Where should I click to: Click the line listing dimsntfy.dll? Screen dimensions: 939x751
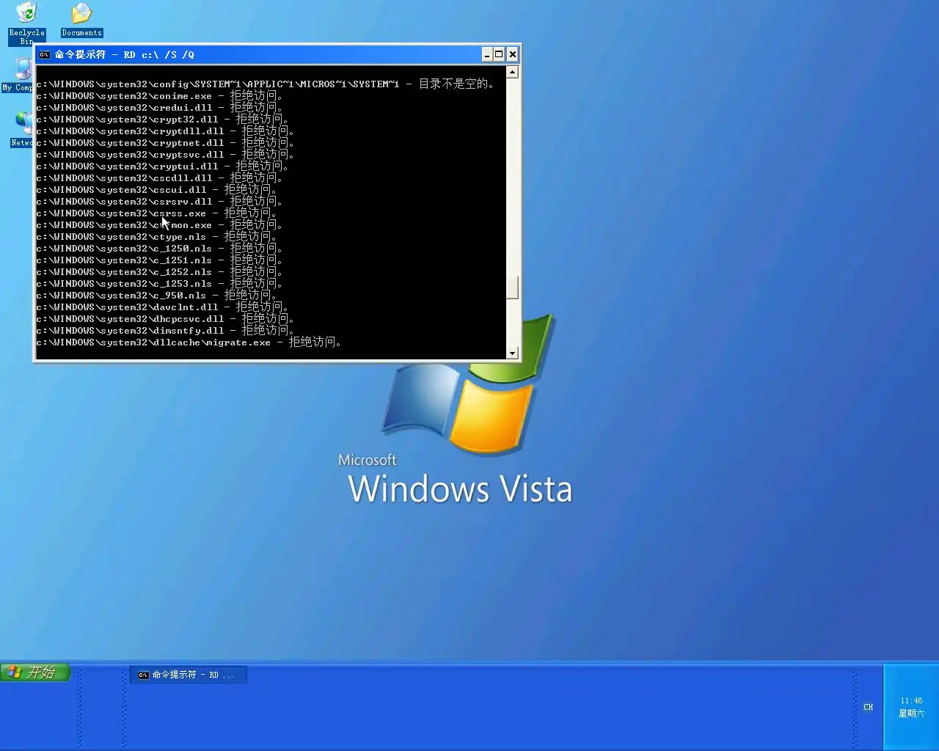tap(165, 331)
